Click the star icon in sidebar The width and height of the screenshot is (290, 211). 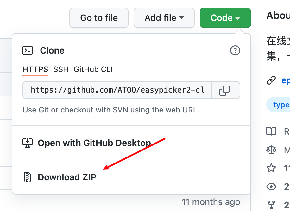point(271,168)
